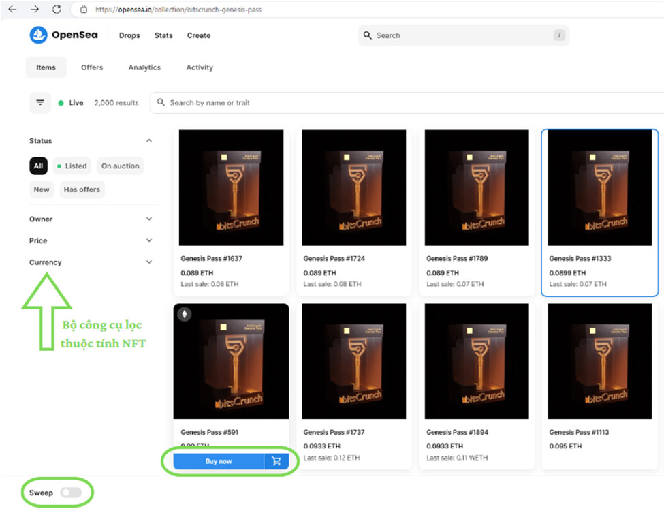Click the slash shortcut badge in Search

(x=559, y=35)
